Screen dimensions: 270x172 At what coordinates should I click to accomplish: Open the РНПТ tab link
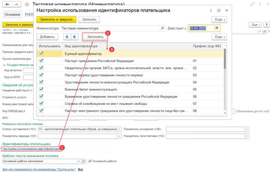(29, 14)
